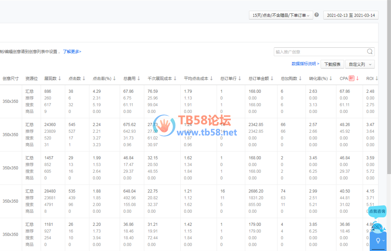Expand the chevron beside the lightbulb
This screenshot has width=391, height=251.
point(384,241)
